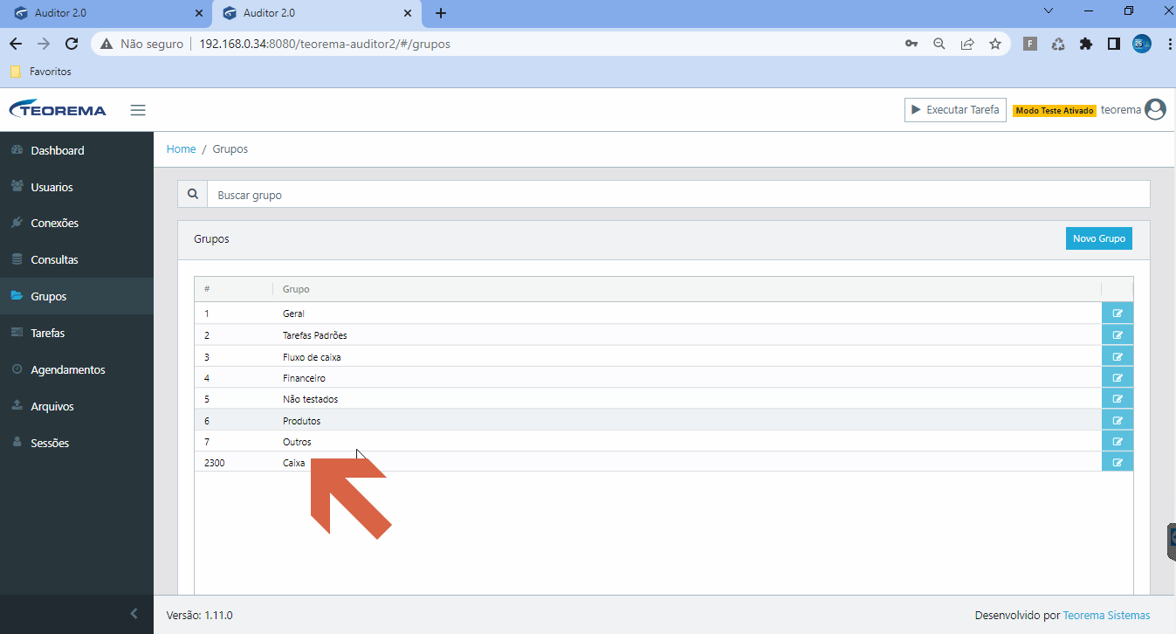Click the share page icon
Screen dimensions: 1176x634
(967, 44)
